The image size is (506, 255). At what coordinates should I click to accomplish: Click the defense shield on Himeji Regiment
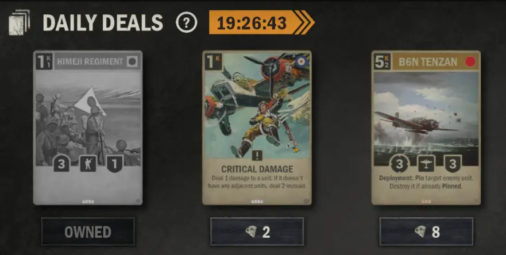click(115, 164)
